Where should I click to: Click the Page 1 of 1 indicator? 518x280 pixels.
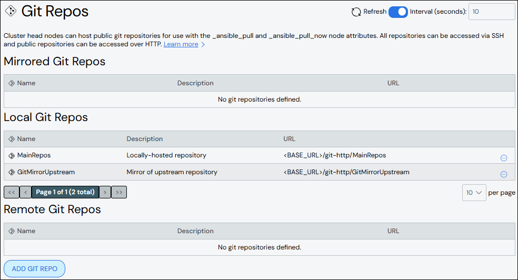(x=65, y=192)
